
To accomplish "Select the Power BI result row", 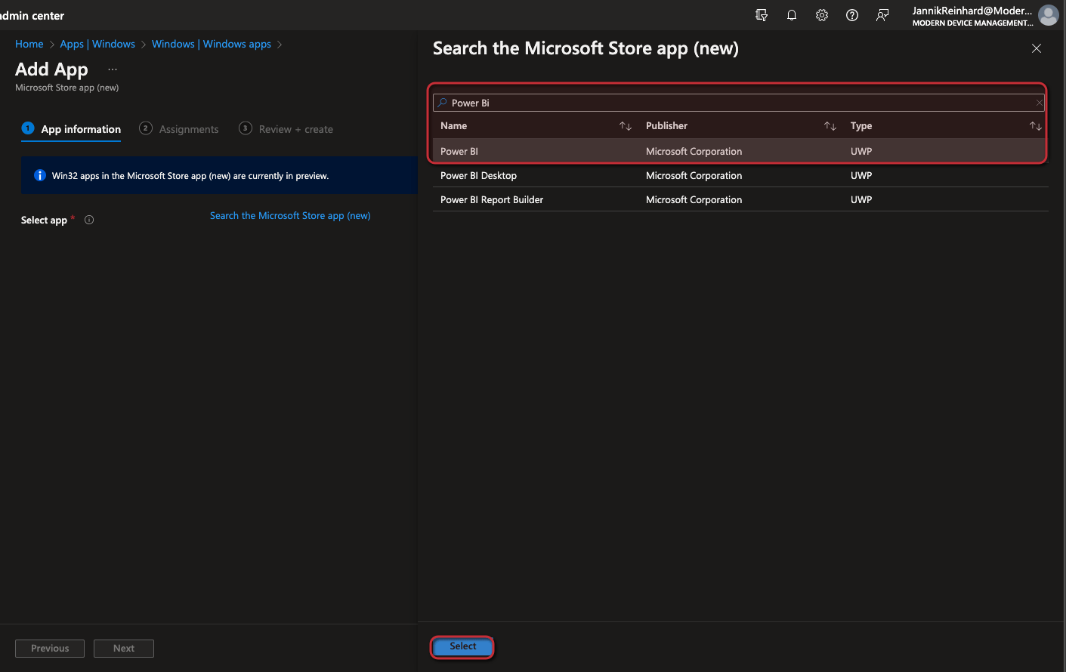I will point(740,151).
